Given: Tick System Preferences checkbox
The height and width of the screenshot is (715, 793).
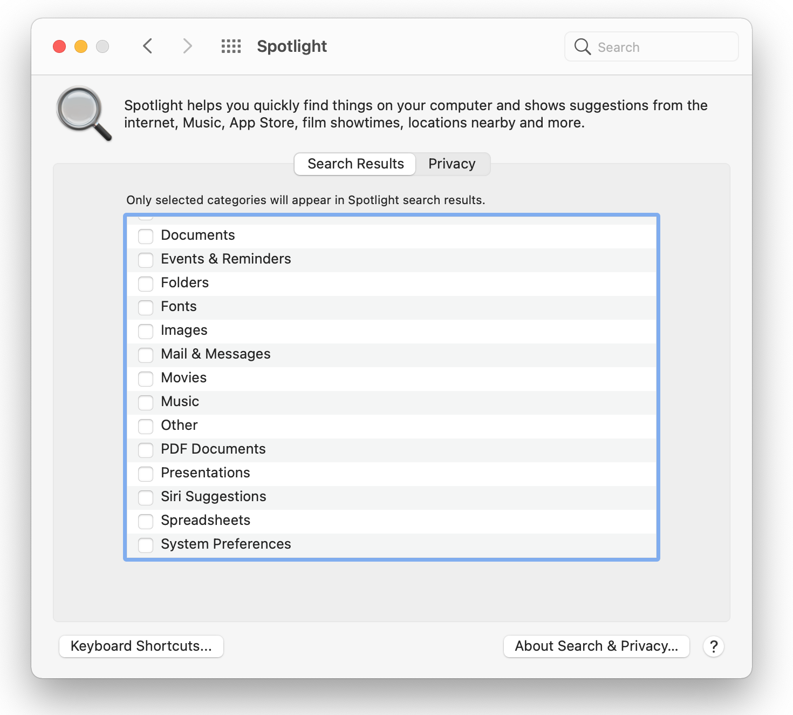Looking at the screenshot, I should coord(146,545).
